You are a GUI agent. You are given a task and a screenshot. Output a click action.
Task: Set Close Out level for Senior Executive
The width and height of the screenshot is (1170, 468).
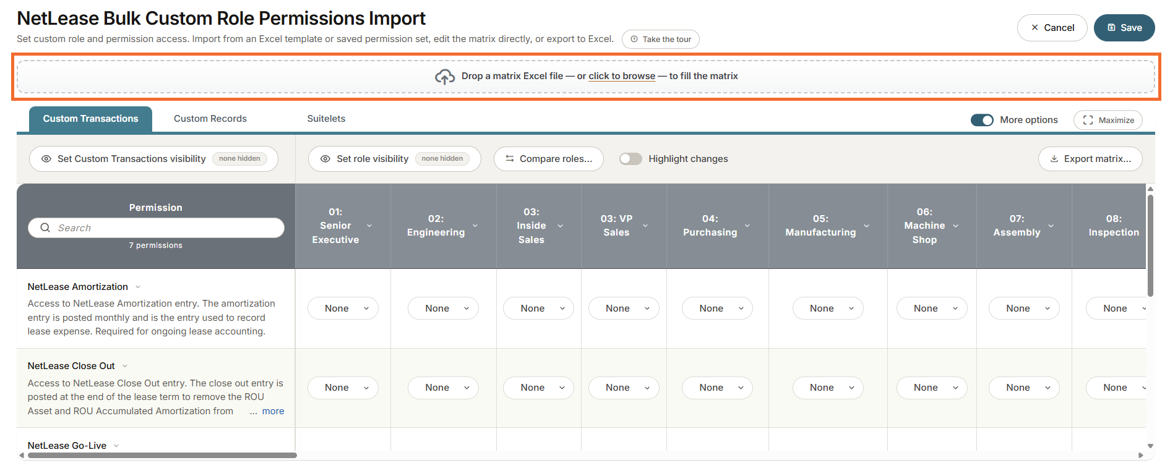pos(343,388)
